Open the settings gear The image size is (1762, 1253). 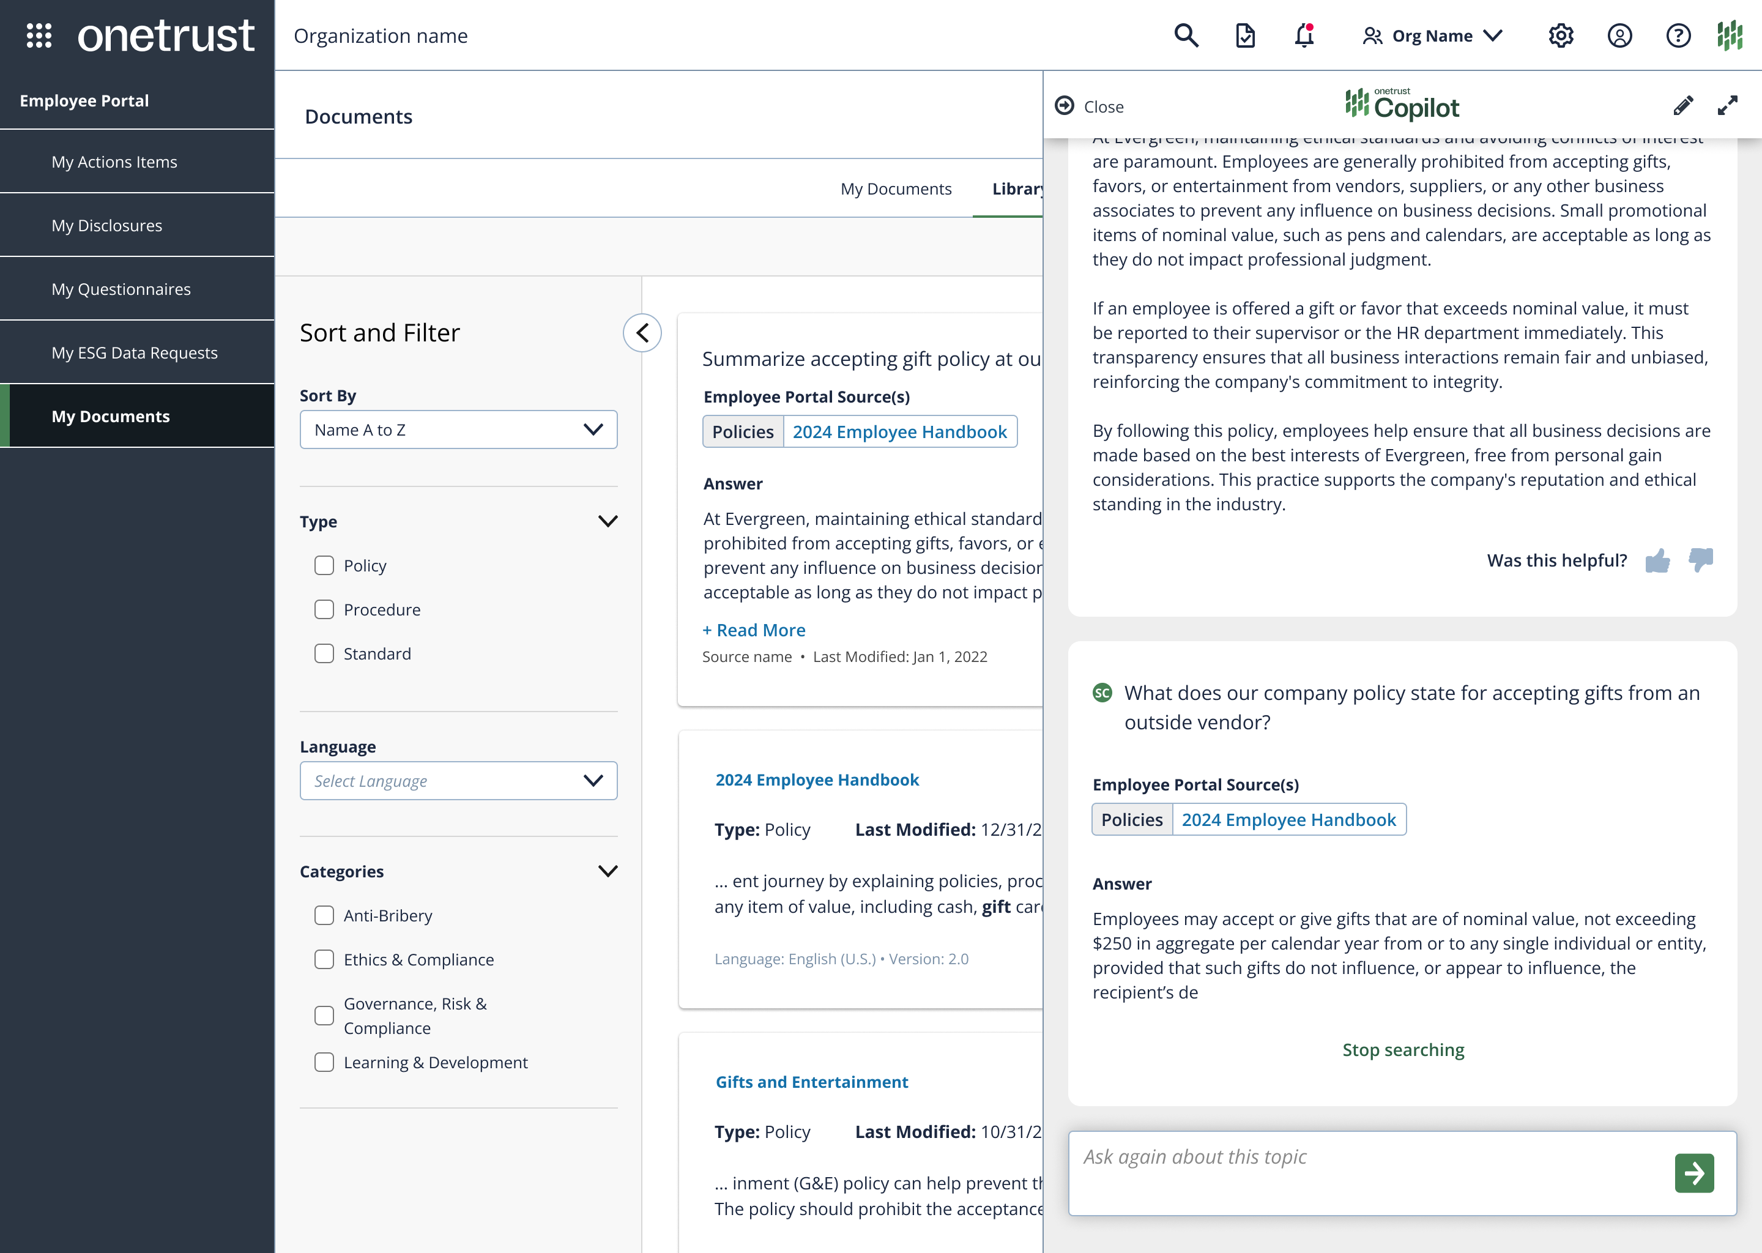(1560, 35)
